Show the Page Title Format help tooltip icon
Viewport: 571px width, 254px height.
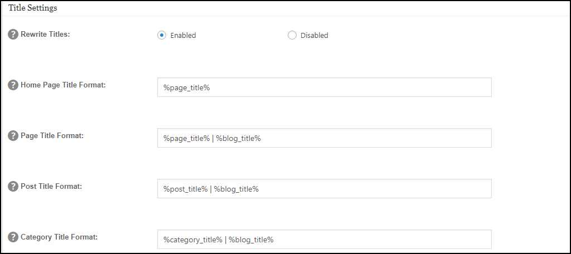[x=13, y=136]
